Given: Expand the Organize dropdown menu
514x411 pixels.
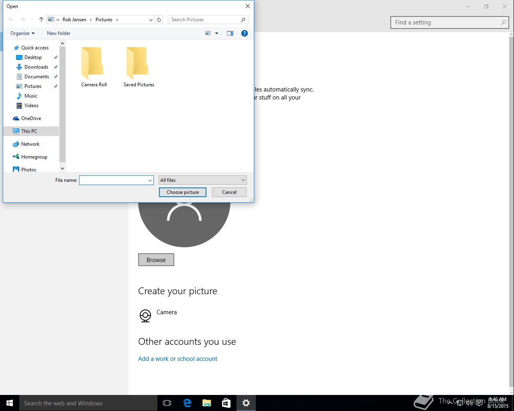Looking at the screenshot, I should click(22, 33).
